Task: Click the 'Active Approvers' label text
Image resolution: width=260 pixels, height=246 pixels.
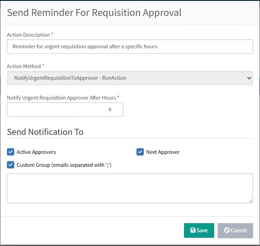Action: (36, 152)
